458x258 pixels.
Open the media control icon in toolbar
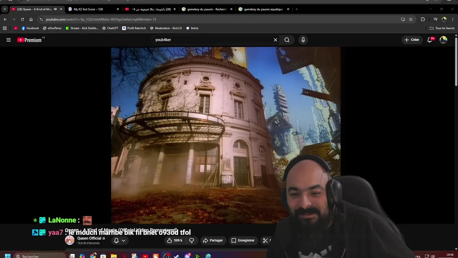(435, 19)
